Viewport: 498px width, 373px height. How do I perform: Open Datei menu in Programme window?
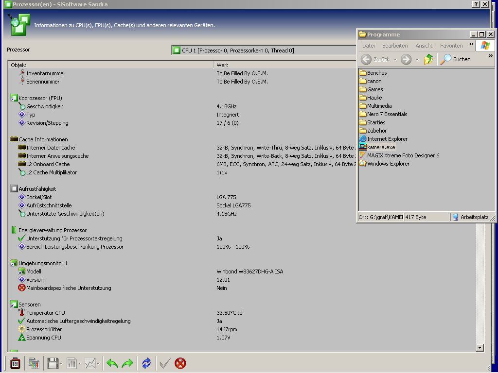click(369, 46)
